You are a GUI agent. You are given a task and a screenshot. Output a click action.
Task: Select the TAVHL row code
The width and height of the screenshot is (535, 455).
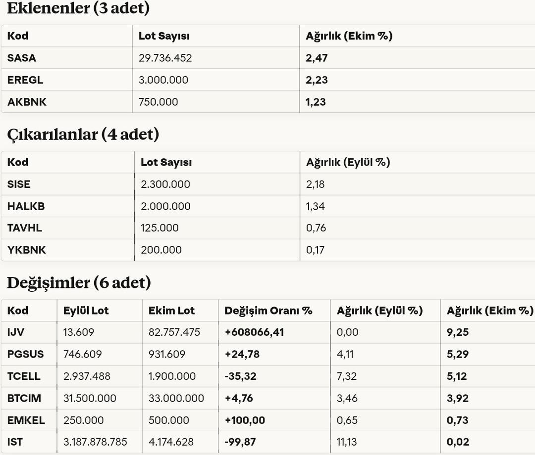coord(25,228)
